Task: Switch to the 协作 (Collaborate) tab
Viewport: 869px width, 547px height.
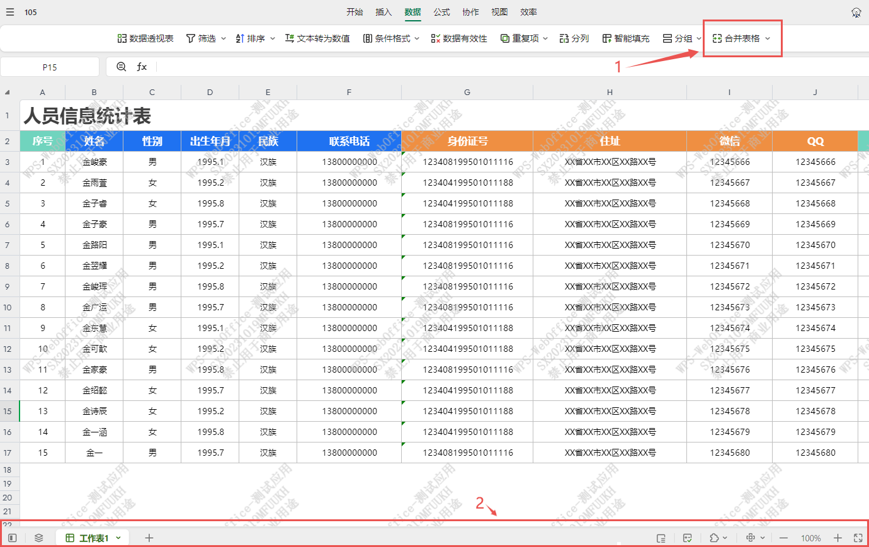Action: pyautogui.click(x=470, y=12)
